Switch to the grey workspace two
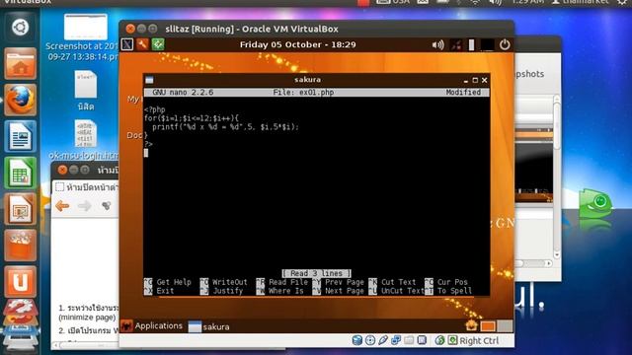The image size is (632, 355). 505,325
